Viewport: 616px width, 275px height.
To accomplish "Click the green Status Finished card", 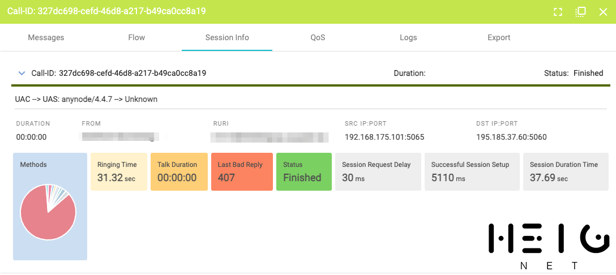I will pos(305,171).
